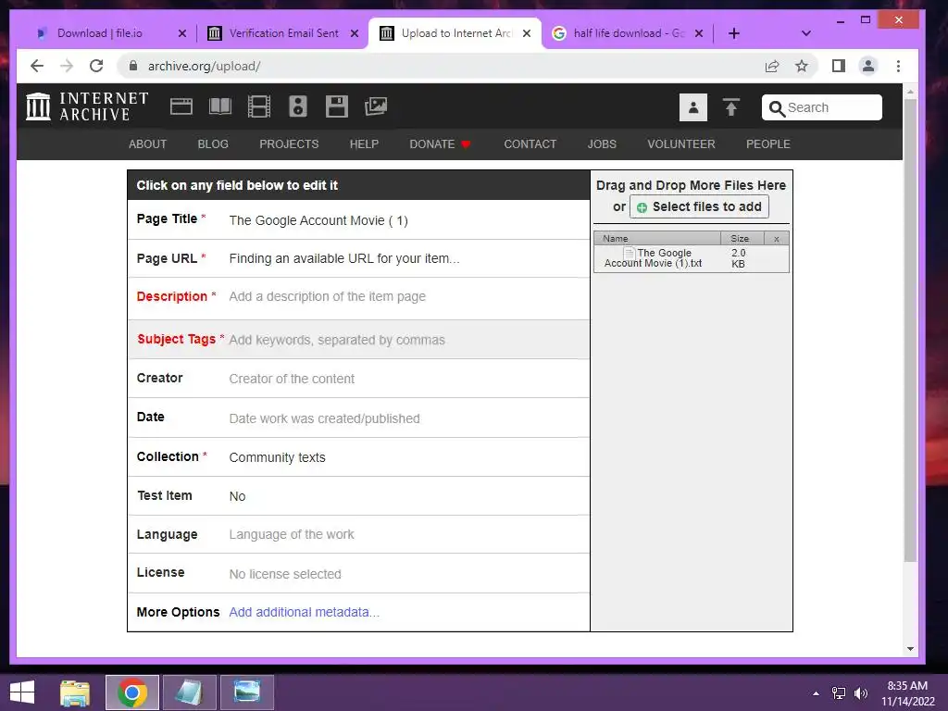Open the BLOG menu link
The width and height of the screenshot is (948, 711).
213,143
